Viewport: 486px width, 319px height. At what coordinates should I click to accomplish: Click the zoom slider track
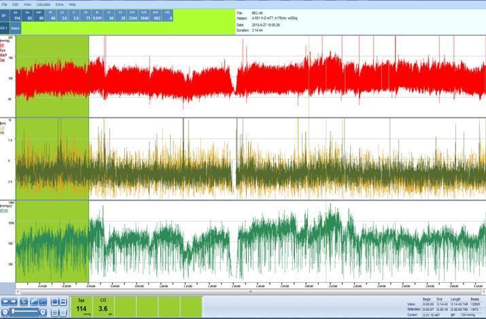tap(24, 312)
